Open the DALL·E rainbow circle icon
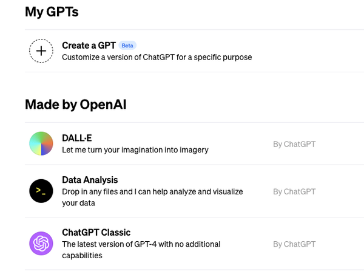The width and height of the screenshot is (364, 274). coord(41,143)
